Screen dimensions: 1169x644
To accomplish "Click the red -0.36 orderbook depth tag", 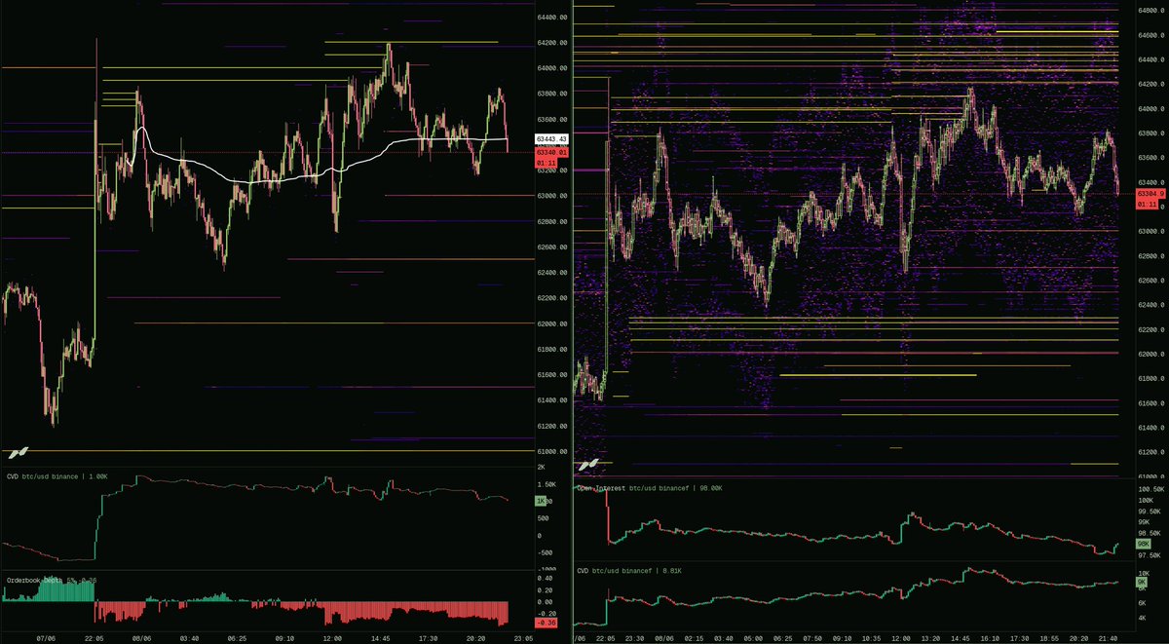I will coord(547,623).
